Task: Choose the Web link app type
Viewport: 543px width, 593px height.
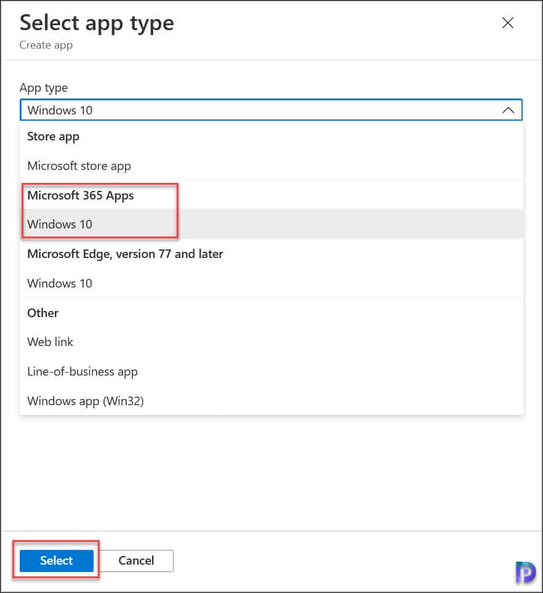Action: 271,342
